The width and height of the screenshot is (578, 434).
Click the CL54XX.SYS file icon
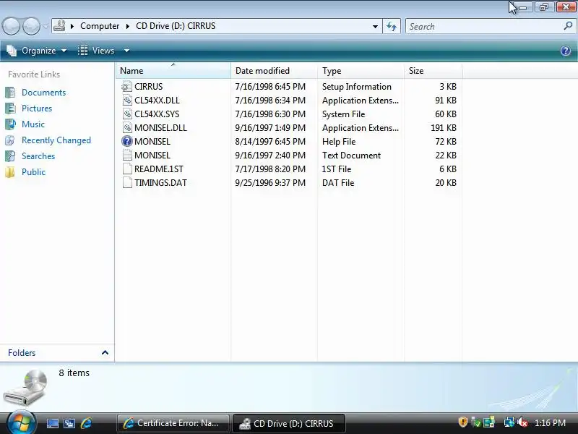click(127, 114)
